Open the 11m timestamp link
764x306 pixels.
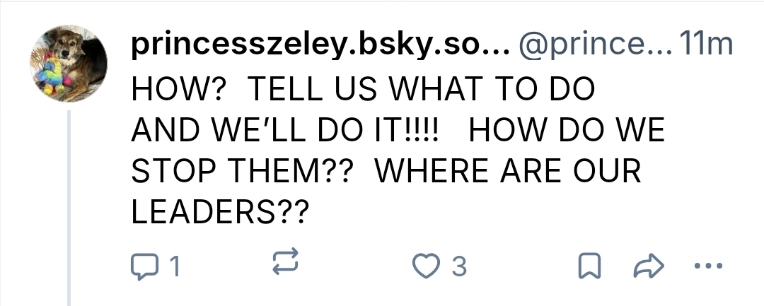705,46
